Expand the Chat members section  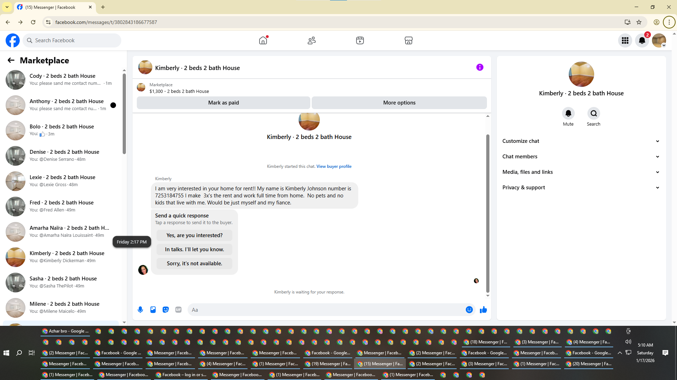click(581, 157)
